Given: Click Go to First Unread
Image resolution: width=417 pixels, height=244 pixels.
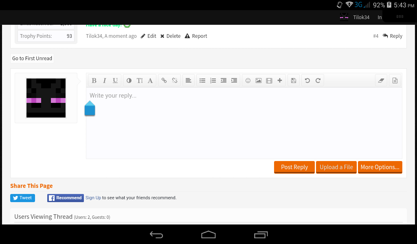Looking at the screenshot, I should (x=32, y=59).
